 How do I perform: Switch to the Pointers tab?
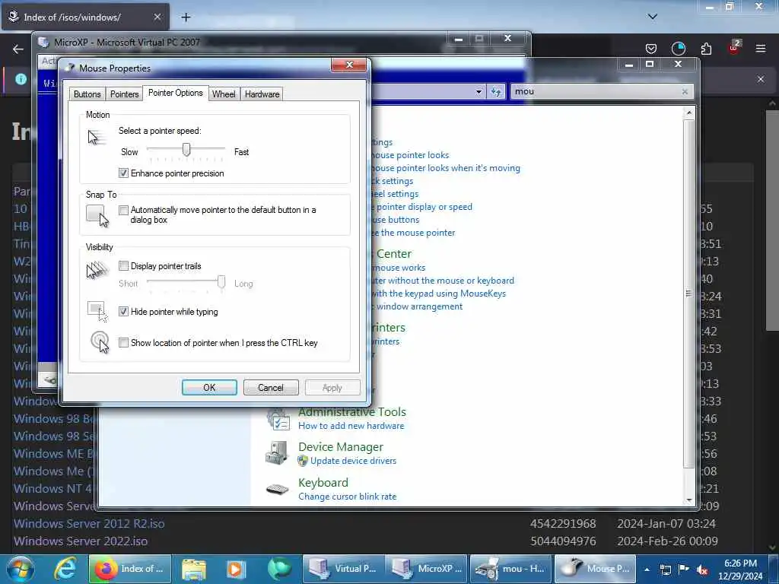(124, 94)
